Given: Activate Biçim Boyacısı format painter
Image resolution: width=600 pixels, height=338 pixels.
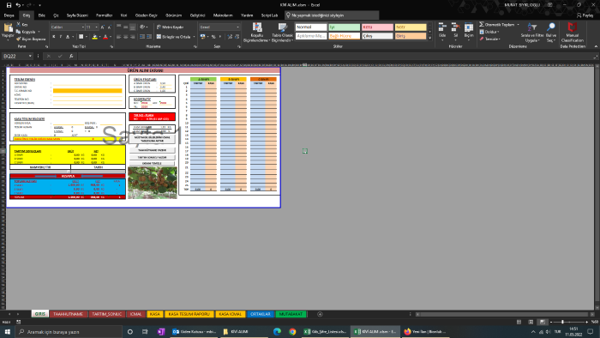Looking at the screenshot, I should [31, 39].
